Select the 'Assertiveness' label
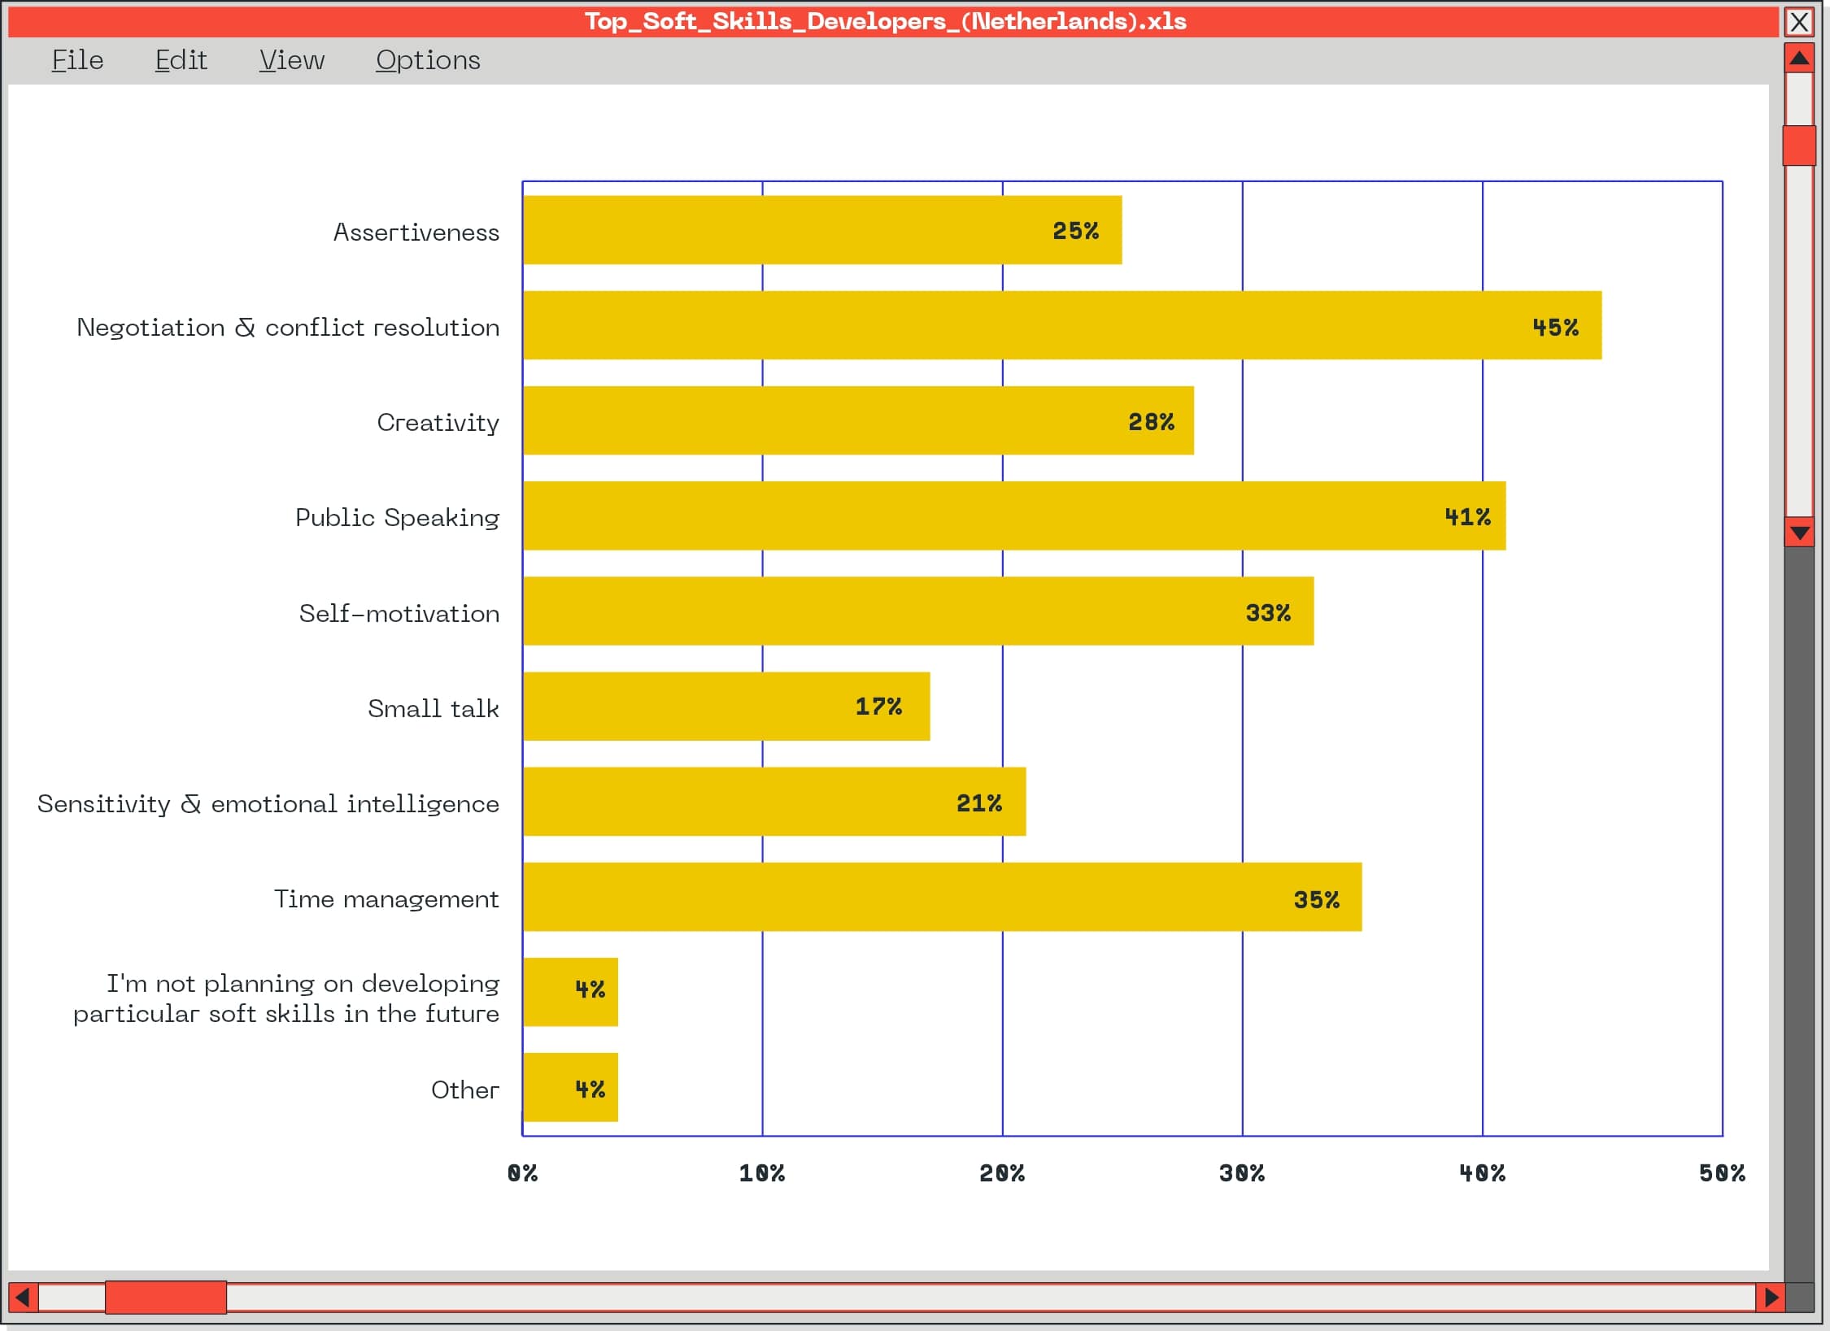This screenshot has width=1830, height=1331. 416,233
